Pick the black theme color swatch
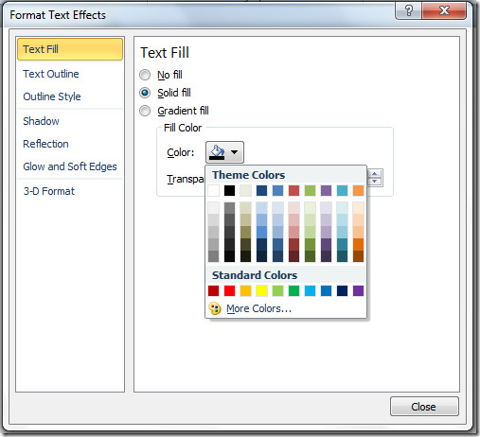This screenshot has width=480, height=437. [229, 190]
